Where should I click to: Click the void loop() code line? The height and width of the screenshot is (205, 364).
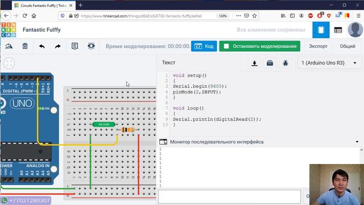(188, 108)
